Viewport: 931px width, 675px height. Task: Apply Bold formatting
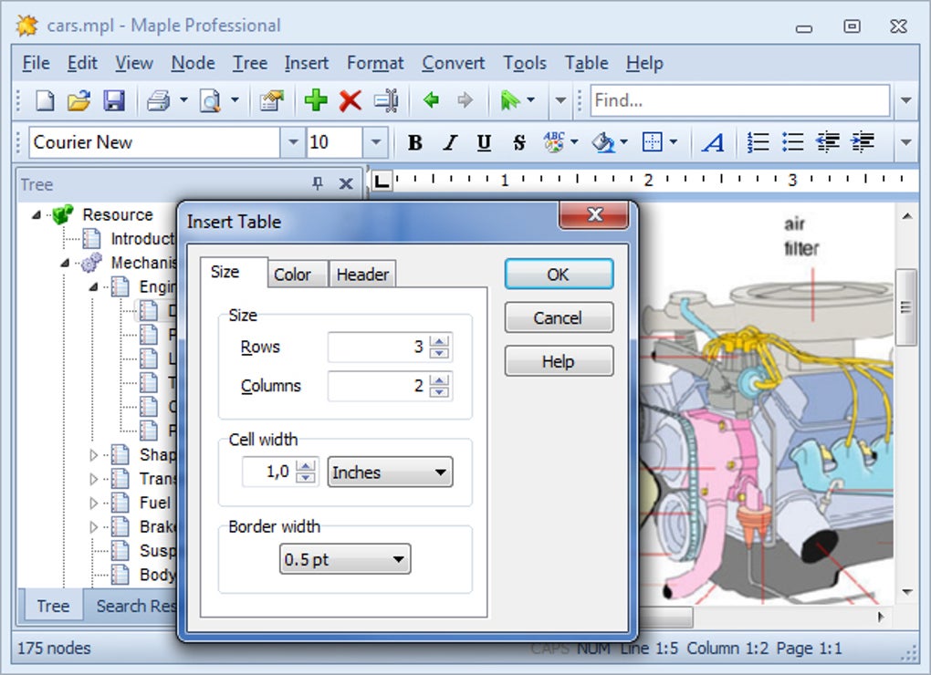coord(415,142)
